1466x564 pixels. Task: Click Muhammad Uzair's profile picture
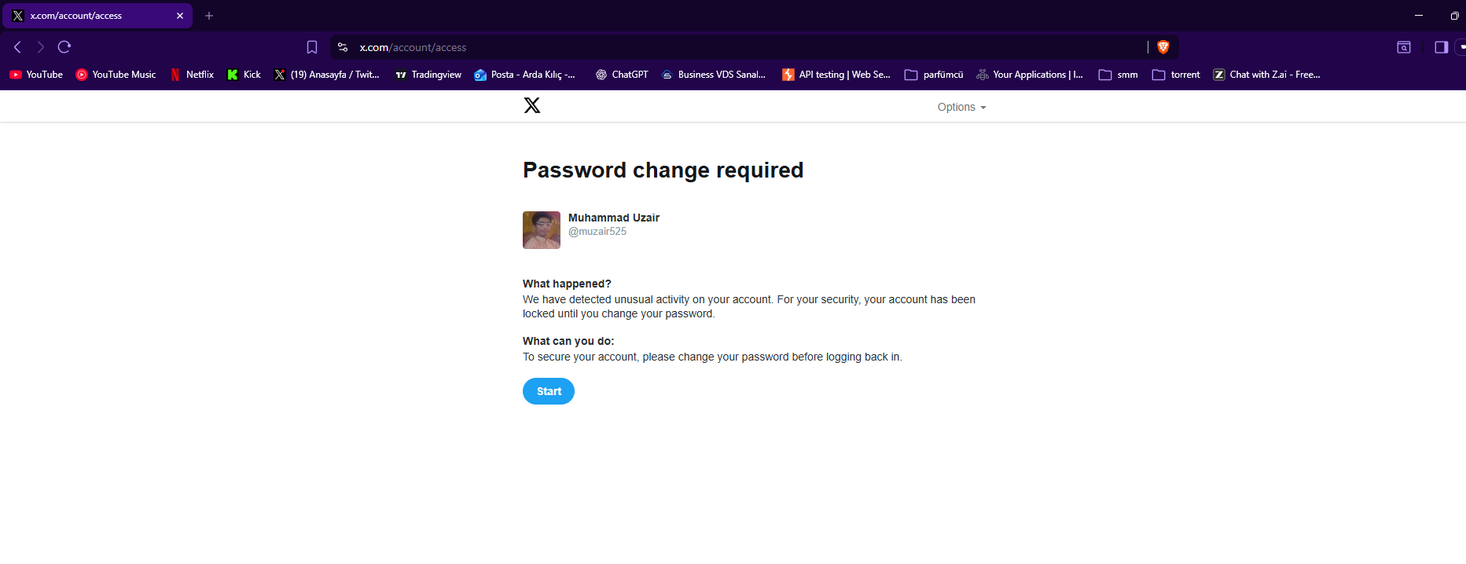coord(542,230)
